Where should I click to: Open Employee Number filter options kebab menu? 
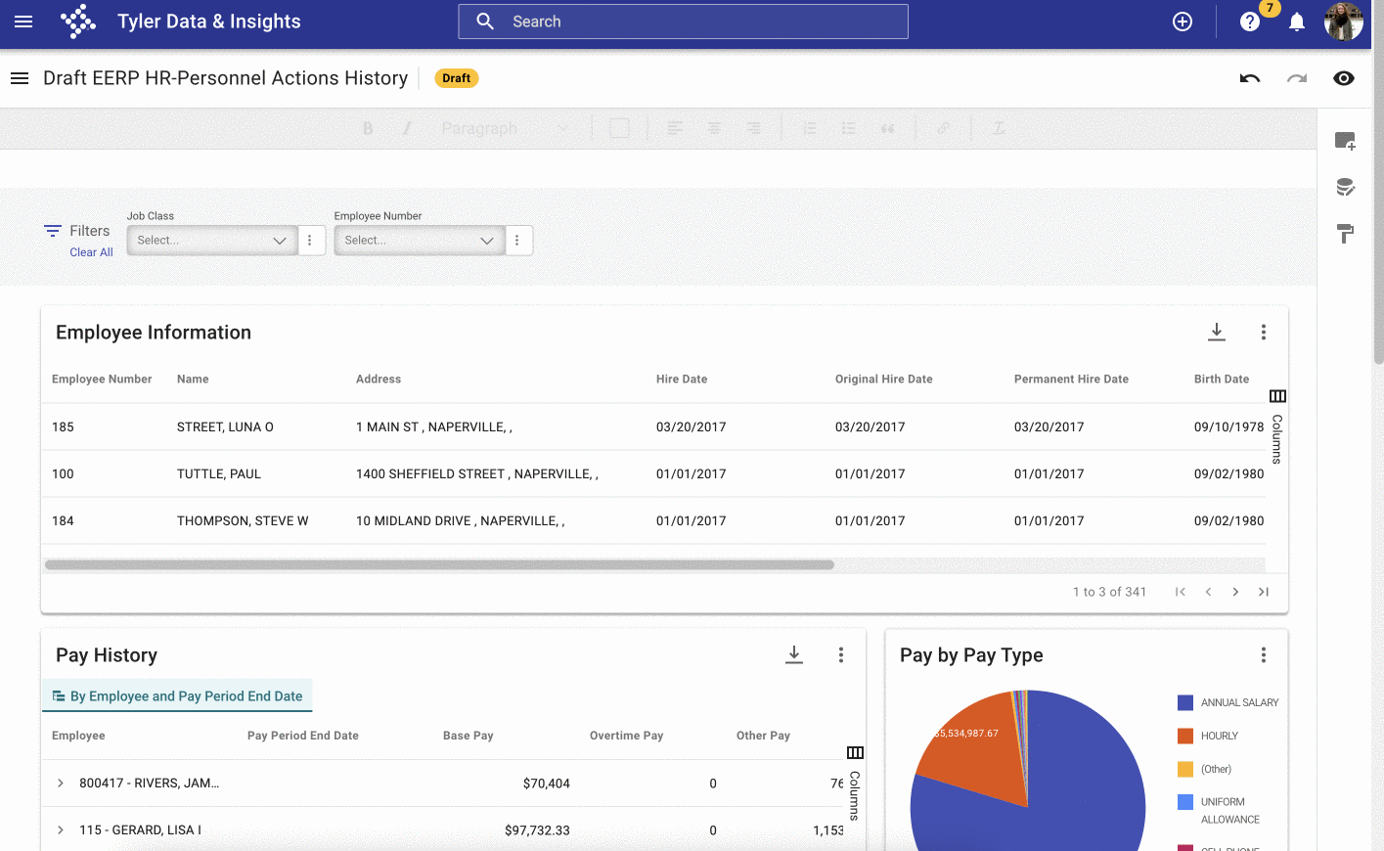[x=517, y=241]
